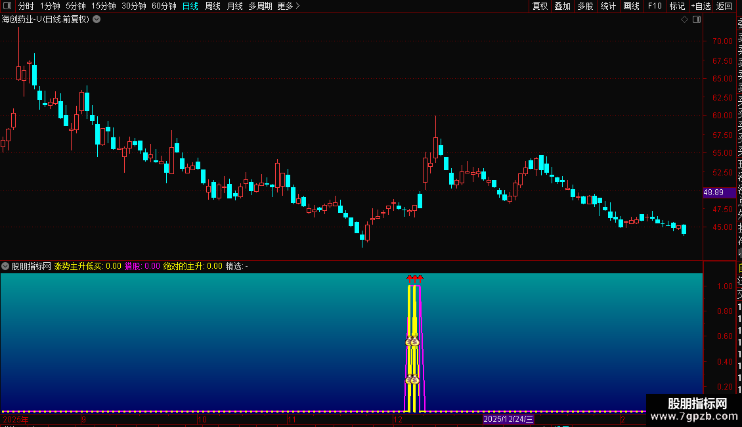Select the 30分钟 period
The image size is (742, 427).
[134, 6]
